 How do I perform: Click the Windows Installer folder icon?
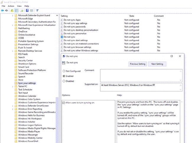(16, 122)
